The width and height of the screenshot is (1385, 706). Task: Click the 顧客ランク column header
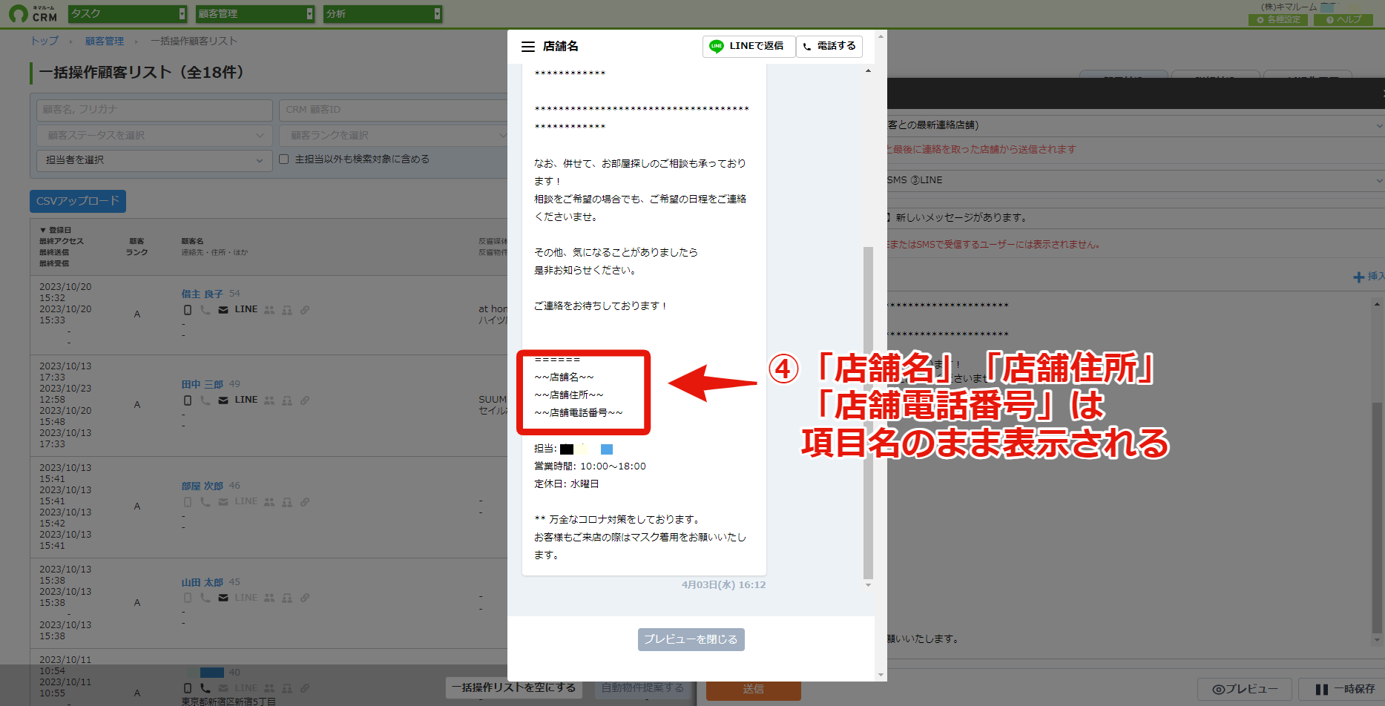pos(136,247)
